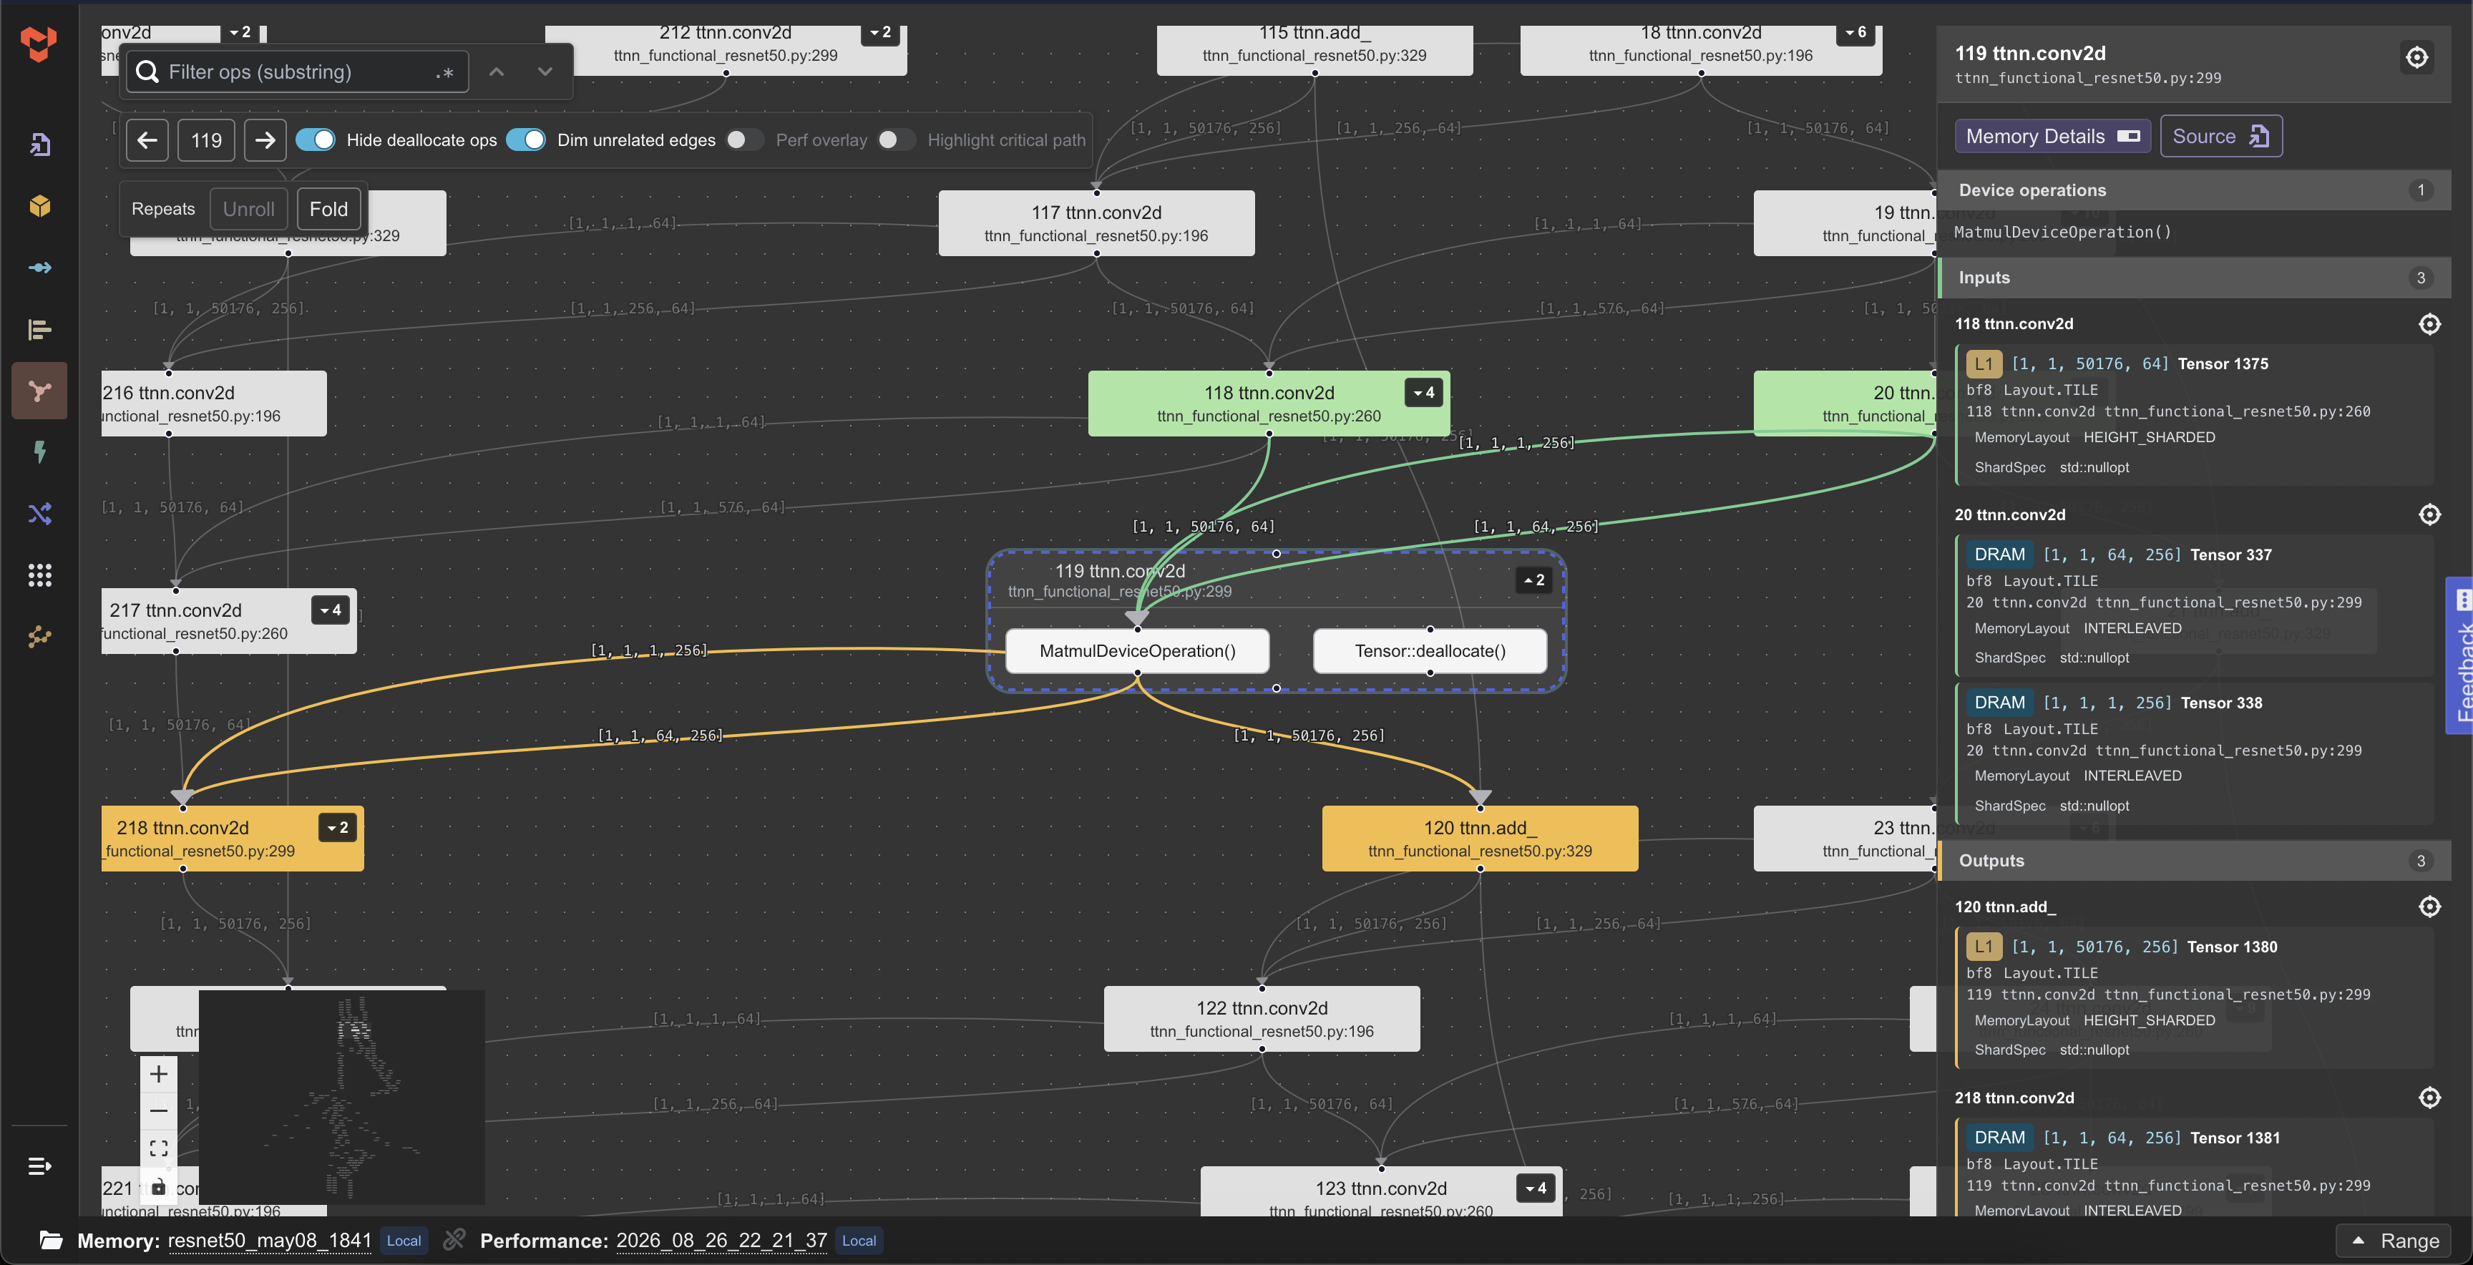Locate input 20 ttnn.conv2d via target icon
The image size is (2473, 1265).
point(2429,514)
